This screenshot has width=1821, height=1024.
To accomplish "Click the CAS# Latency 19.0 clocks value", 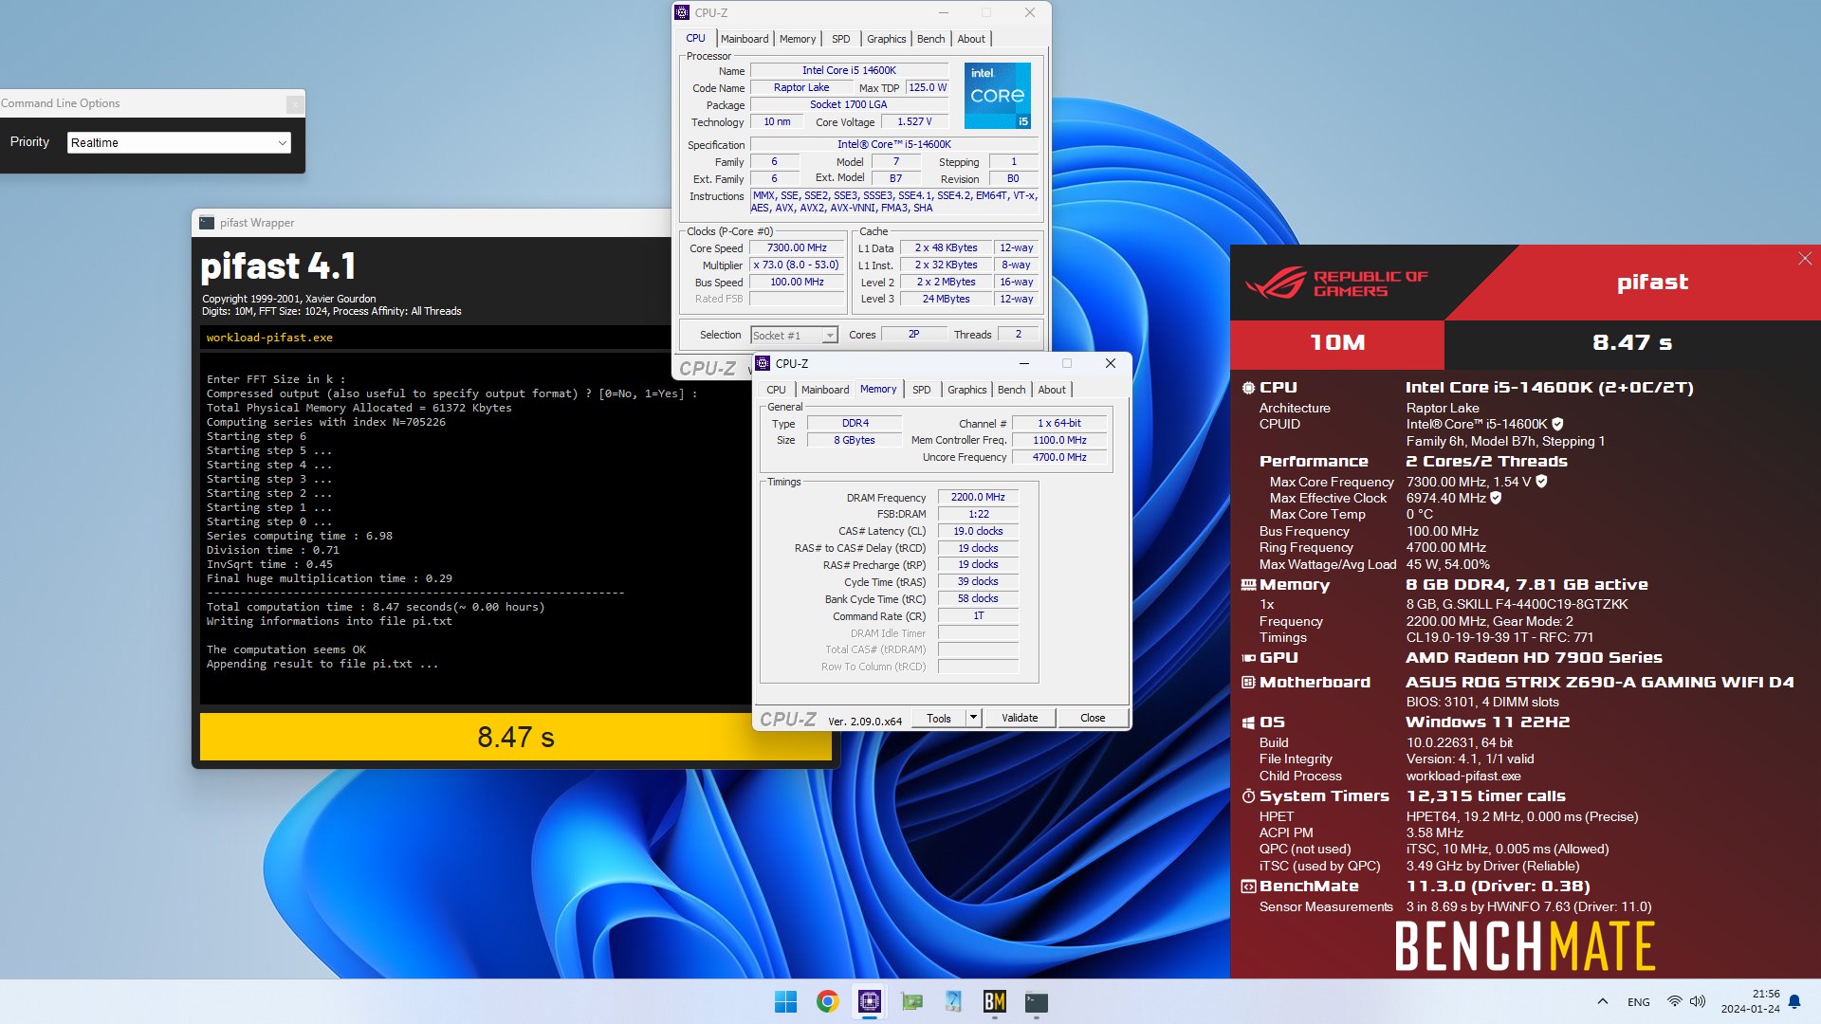I will (978, 531).
